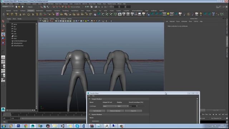Toggle snap to curves
The width and height of the screenshot is (229, 129).
(x=57, y=7)
